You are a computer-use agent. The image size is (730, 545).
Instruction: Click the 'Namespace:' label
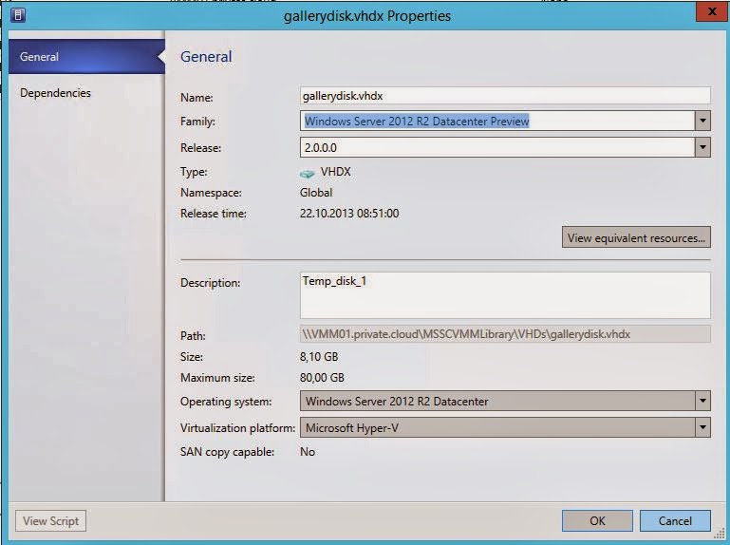coord(211,193)
